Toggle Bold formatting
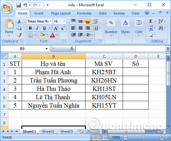The image size is (171, 141). point(30,28)
